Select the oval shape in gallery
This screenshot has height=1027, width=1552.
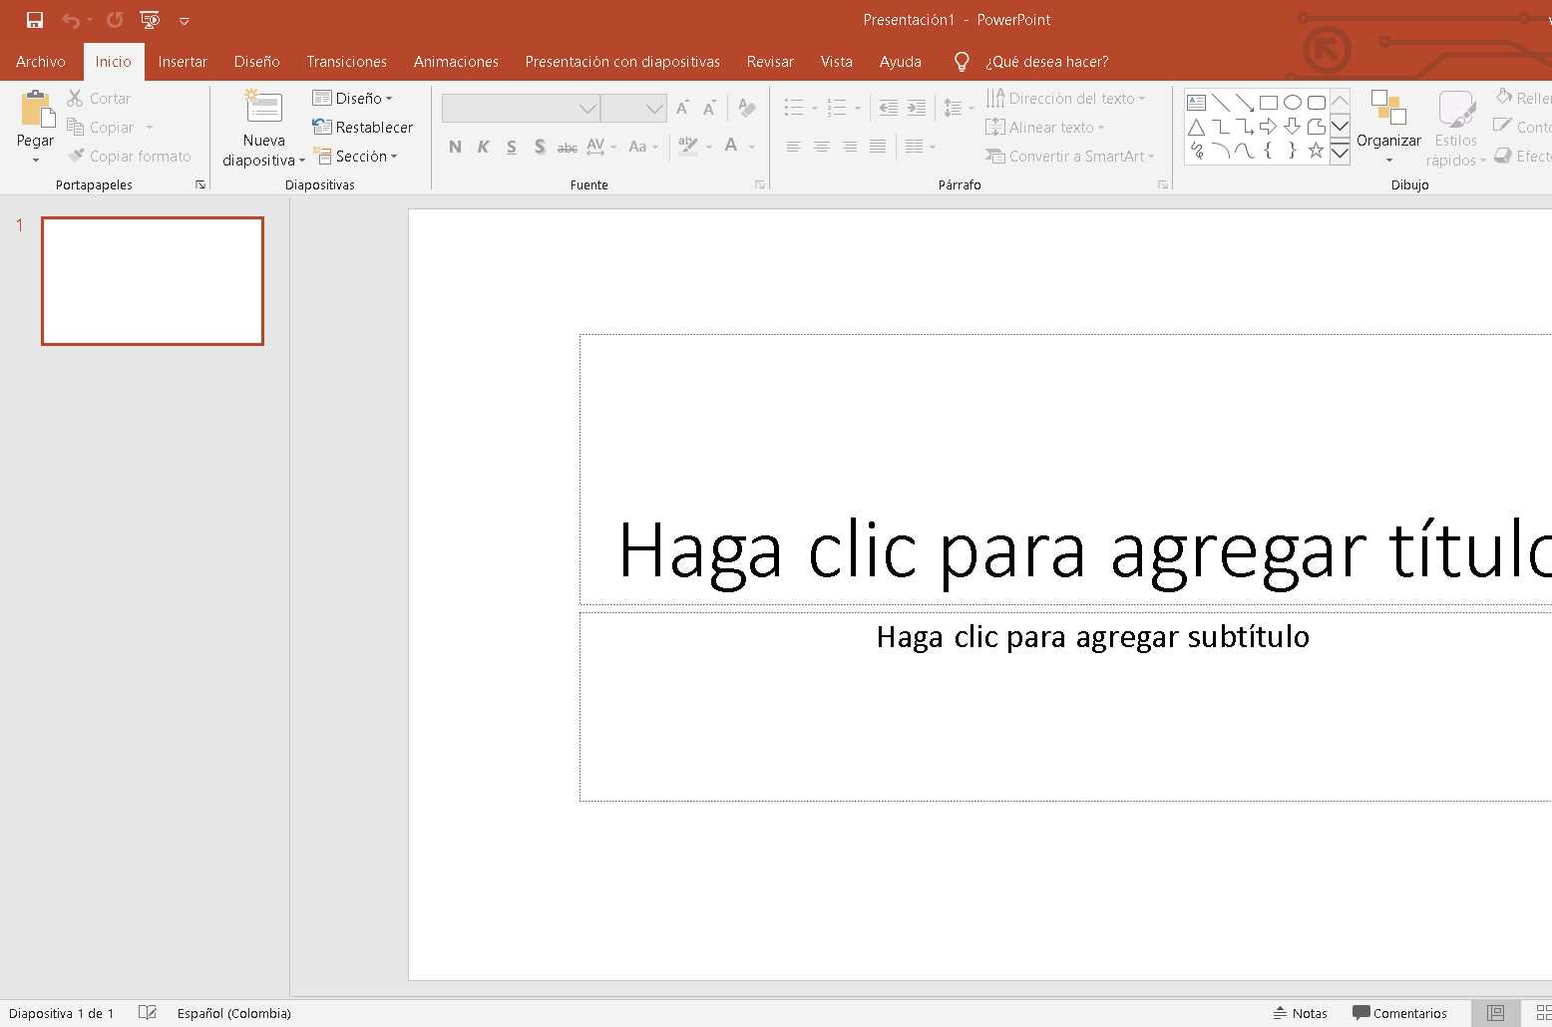1293,102
